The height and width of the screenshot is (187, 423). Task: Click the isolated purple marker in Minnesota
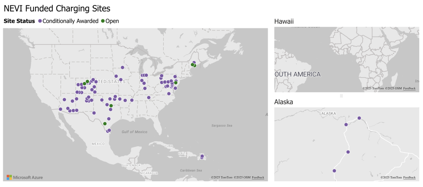(122, 68)
